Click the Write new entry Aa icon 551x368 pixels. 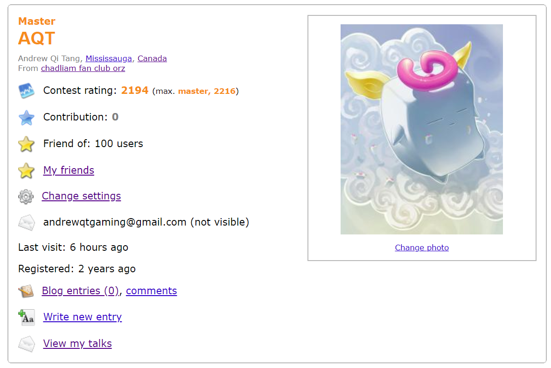click(26, 318)
